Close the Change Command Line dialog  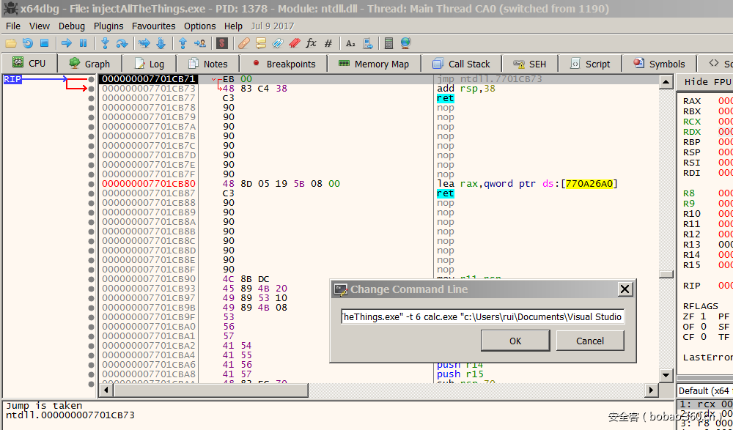tap(625, 289)
